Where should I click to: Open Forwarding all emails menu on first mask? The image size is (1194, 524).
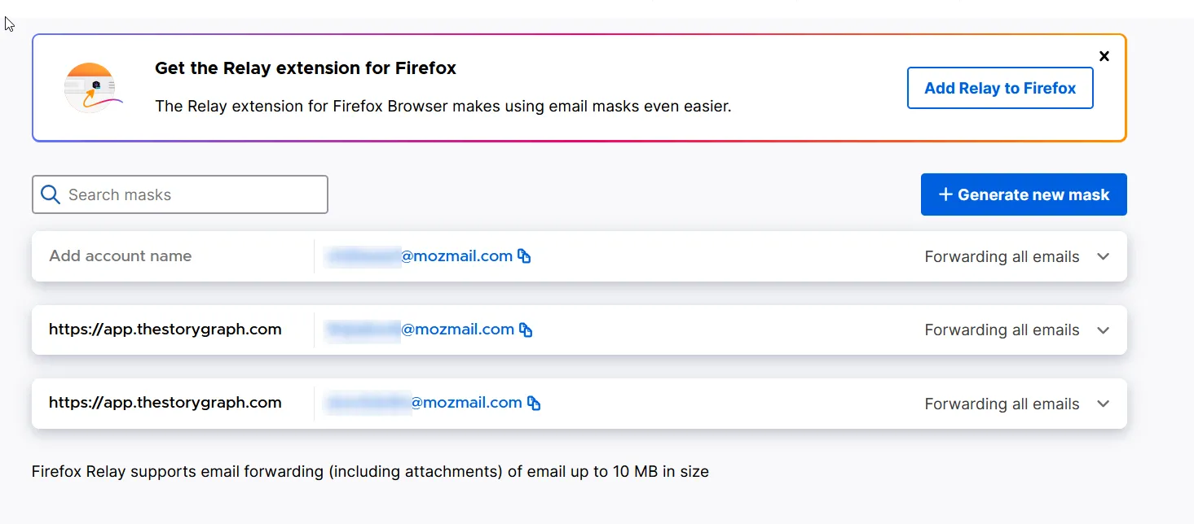click(1002, 256)
